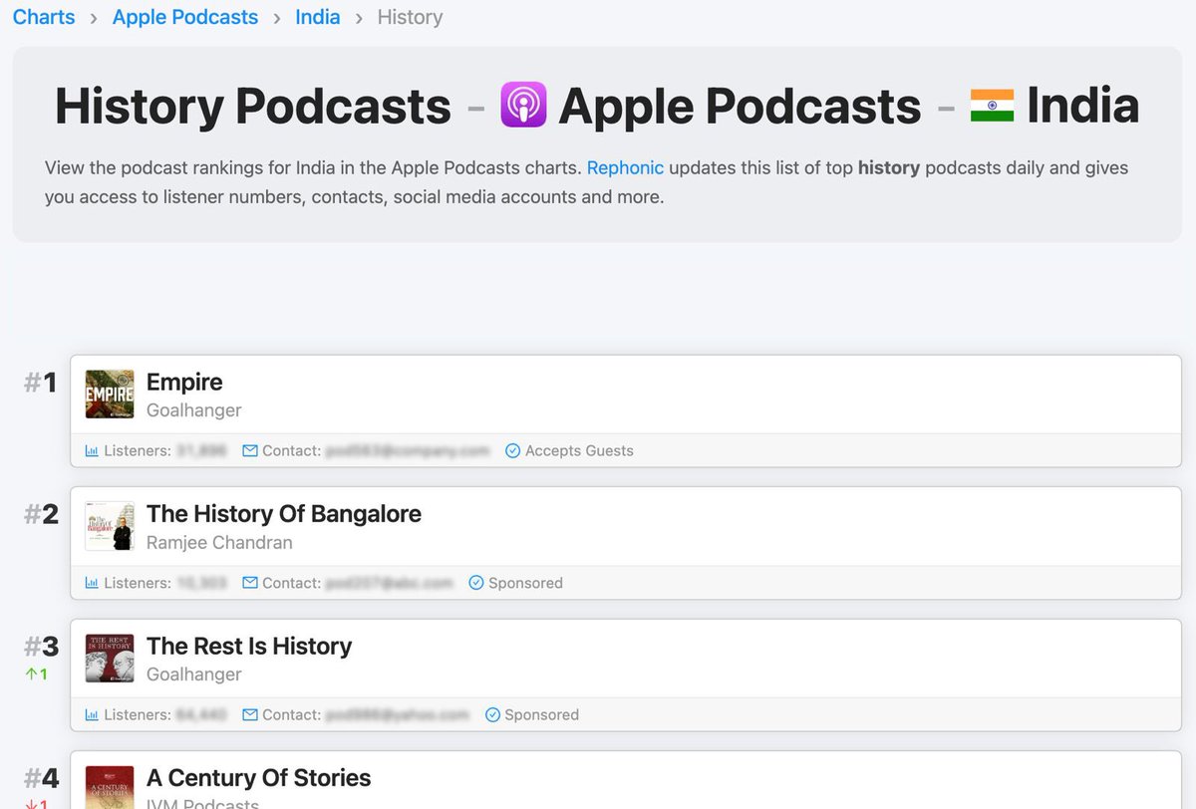Open A Century Of Stories title
The image size is (1196, 809).
coord(259,778)
